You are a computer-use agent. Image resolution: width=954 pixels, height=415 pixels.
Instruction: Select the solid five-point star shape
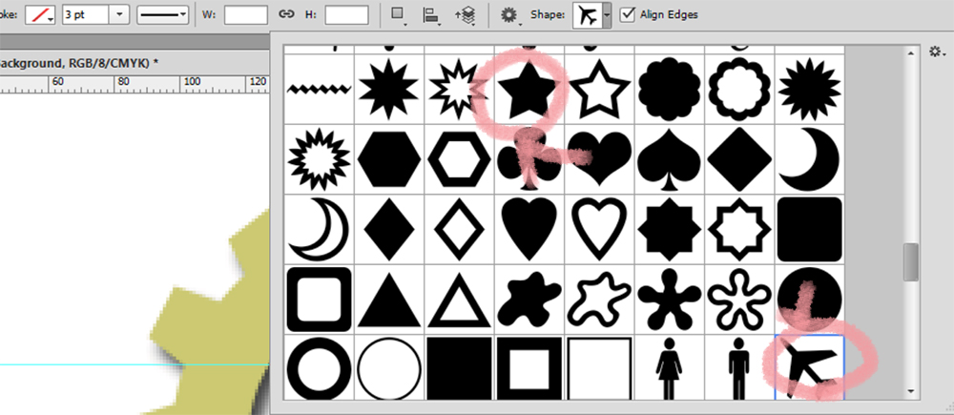coord(529,90)
